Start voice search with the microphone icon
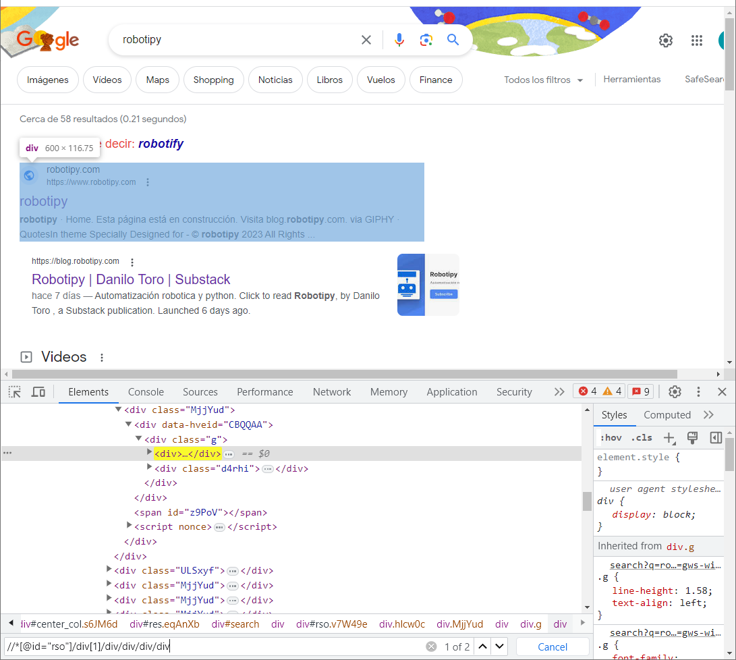 coord(399,40)
